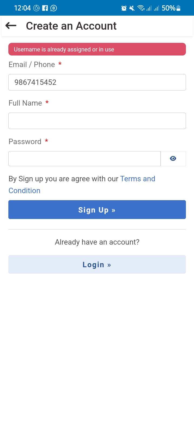Click the Facebook notification icon in status bar

click(45, 8)
